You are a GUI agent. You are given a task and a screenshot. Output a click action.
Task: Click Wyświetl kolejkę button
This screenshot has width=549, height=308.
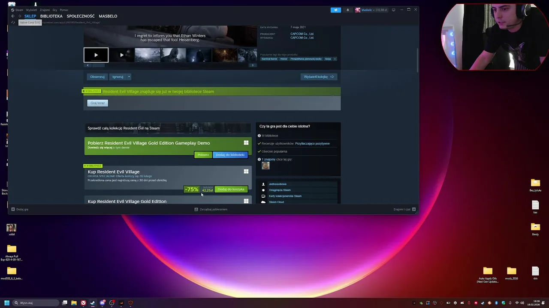click(x=319, y=77)
